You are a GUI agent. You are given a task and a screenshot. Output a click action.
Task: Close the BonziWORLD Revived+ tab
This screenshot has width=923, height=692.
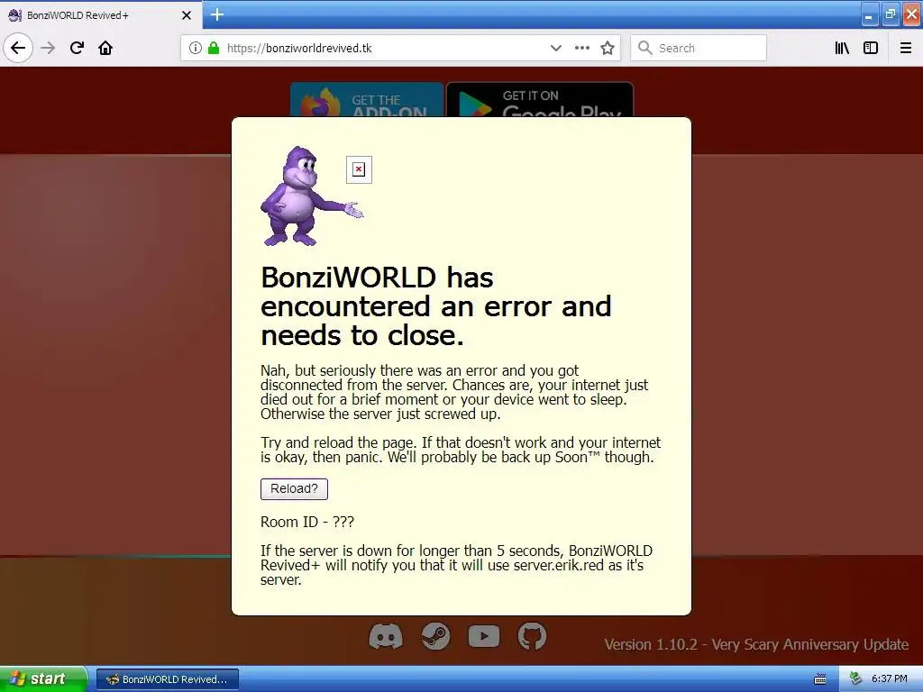[186, 15]
